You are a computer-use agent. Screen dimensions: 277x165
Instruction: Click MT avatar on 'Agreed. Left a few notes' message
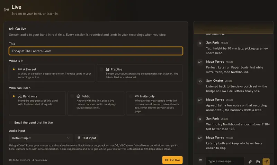click(200, 100)
